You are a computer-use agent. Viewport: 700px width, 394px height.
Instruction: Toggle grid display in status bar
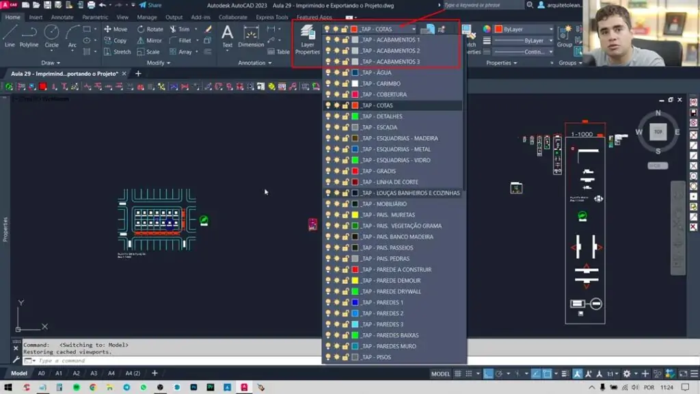pyautogui.click(x=457, y=373)
